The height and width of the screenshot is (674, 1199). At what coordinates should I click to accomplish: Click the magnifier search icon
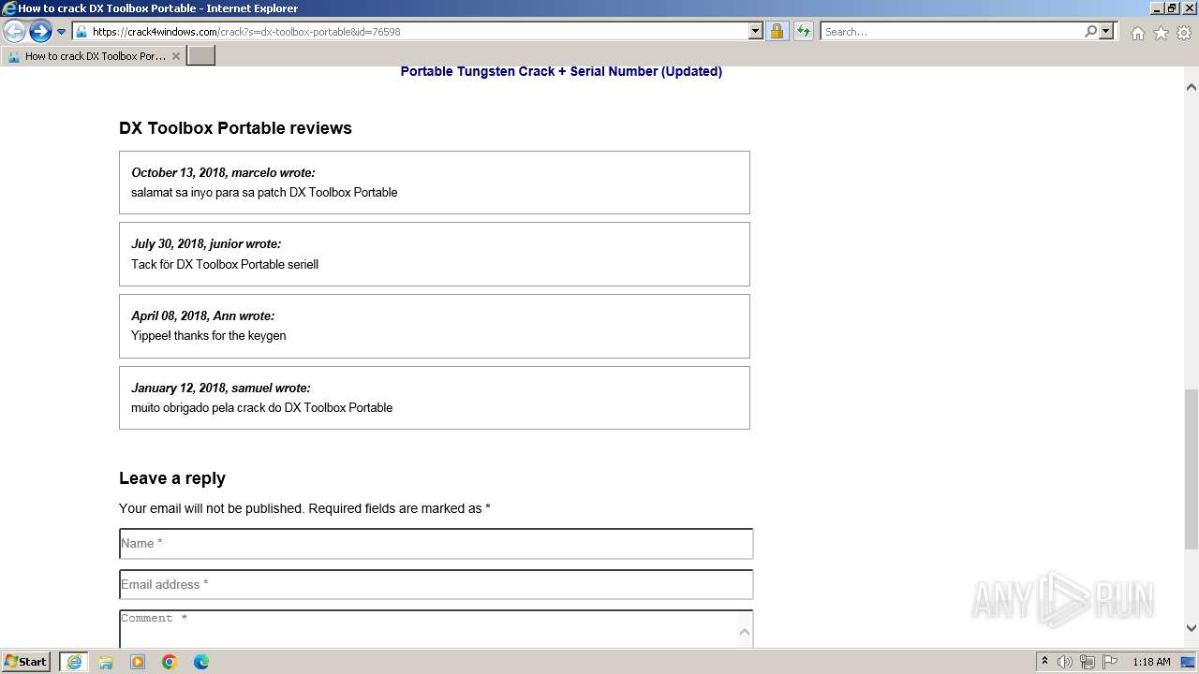click(1090, 32)
